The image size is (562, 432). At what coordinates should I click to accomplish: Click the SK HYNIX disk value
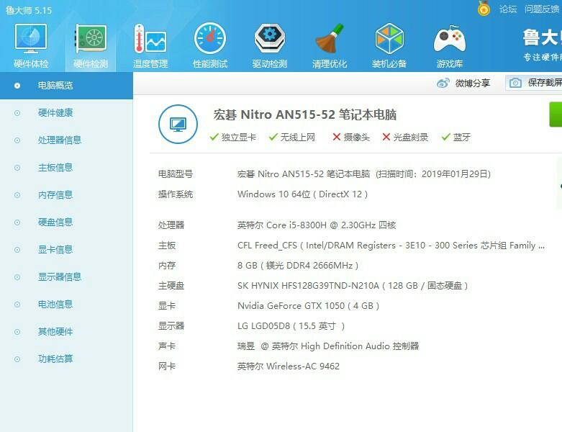pos(353,286)
